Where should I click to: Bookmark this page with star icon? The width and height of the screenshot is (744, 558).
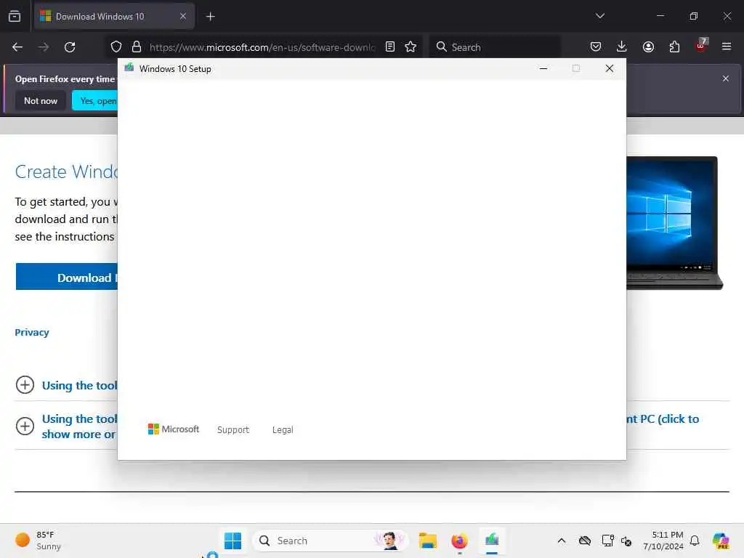coord(411,47)
